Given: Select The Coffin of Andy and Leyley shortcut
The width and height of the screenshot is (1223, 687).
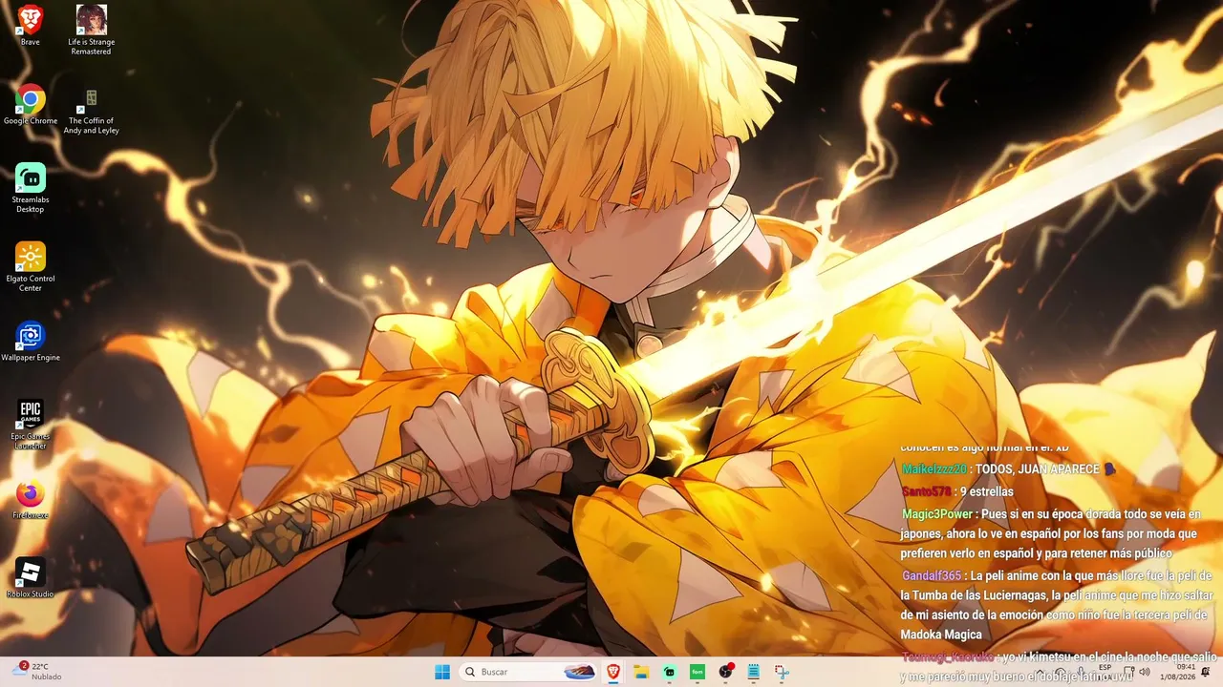Looking at the screenshot, I should pos(91,111).
